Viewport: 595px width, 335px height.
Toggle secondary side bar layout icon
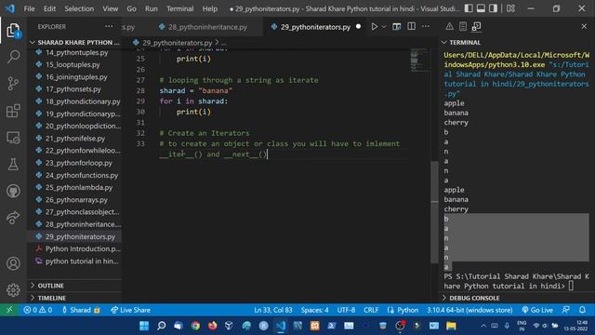tap(493, 8)
